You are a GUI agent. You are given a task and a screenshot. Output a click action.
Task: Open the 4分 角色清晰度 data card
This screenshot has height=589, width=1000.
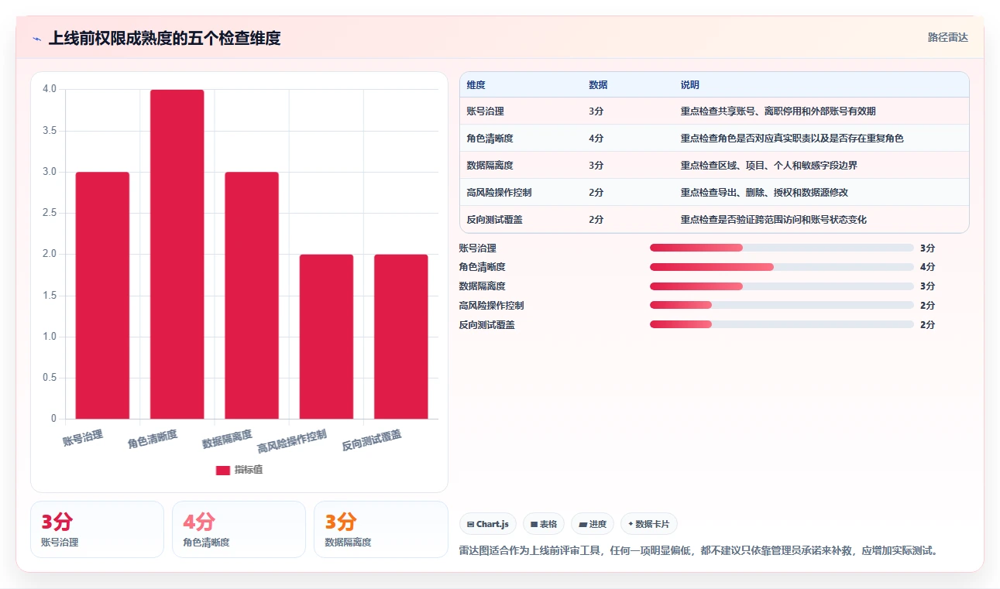239,529
